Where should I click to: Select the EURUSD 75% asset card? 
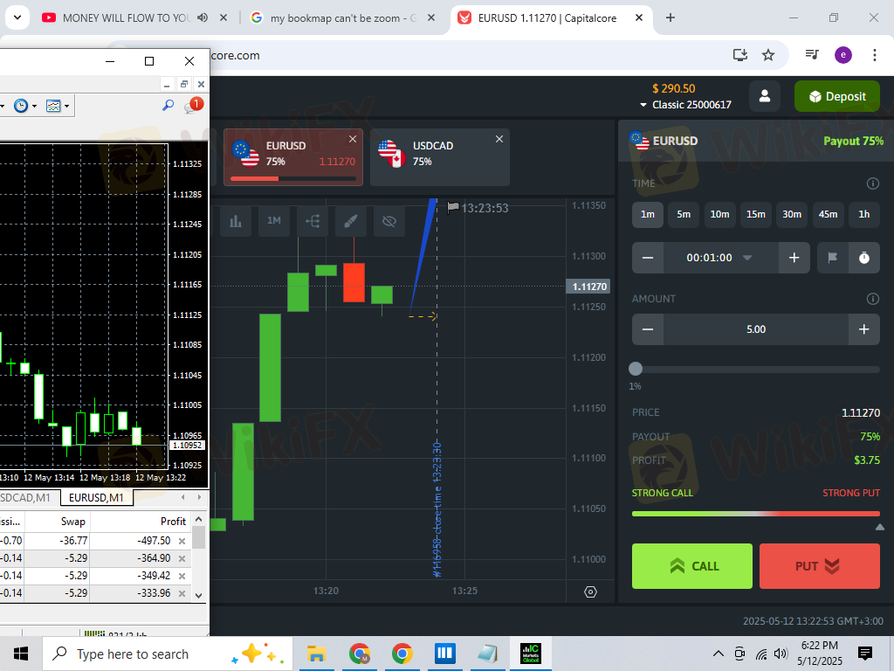[x=293, y=157]
